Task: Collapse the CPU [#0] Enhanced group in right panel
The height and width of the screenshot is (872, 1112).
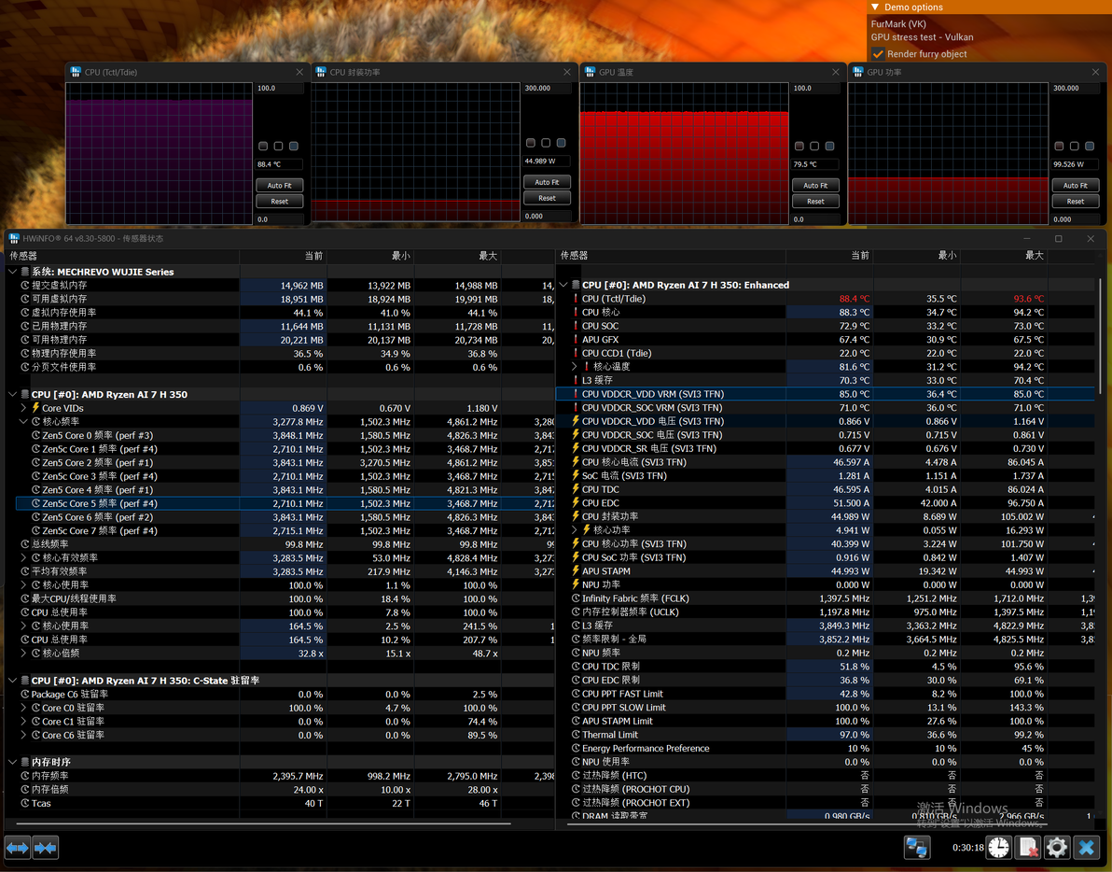Action: click(563, 285)
